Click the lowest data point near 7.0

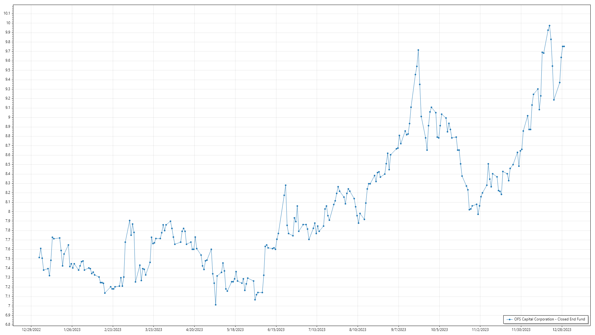pyautogui.click(x=216, y=305)
